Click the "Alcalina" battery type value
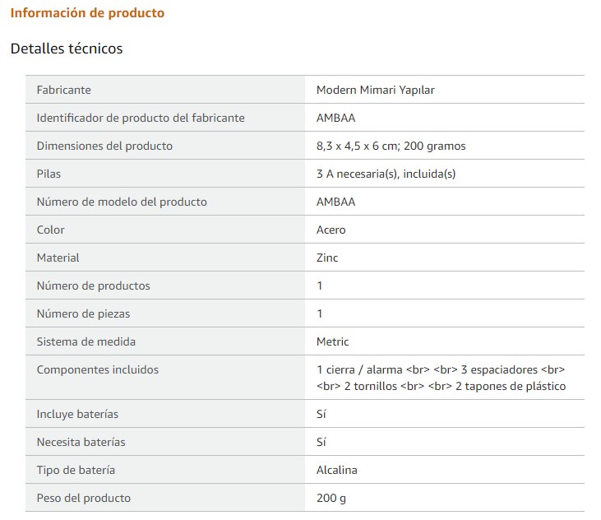 336,470
